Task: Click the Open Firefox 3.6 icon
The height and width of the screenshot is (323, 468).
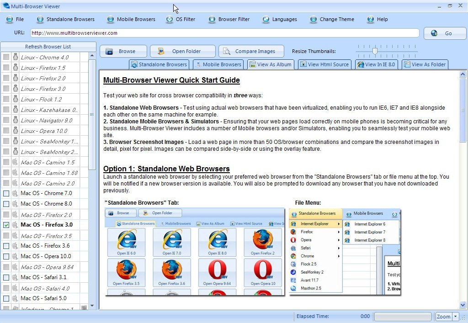Action: pyautogui.click(x=172, y=273)
